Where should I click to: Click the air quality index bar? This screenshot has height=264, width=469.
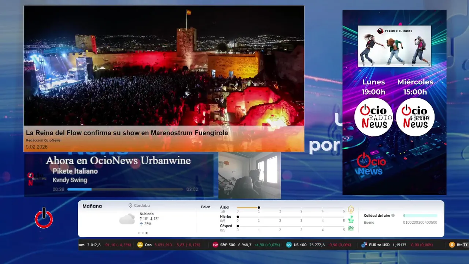point(420,216)
